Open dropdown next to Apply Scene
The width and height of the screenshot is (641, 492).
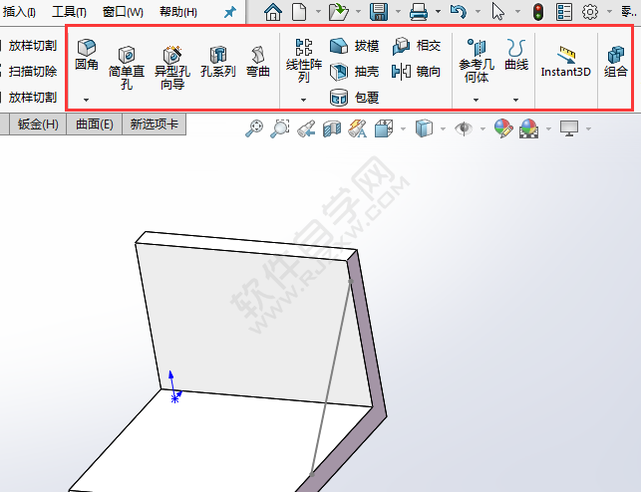pos(548,129)
